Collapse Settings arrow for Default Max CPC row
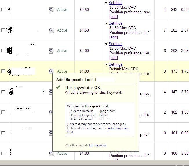 pyautogui.click(x=106, y=64)
